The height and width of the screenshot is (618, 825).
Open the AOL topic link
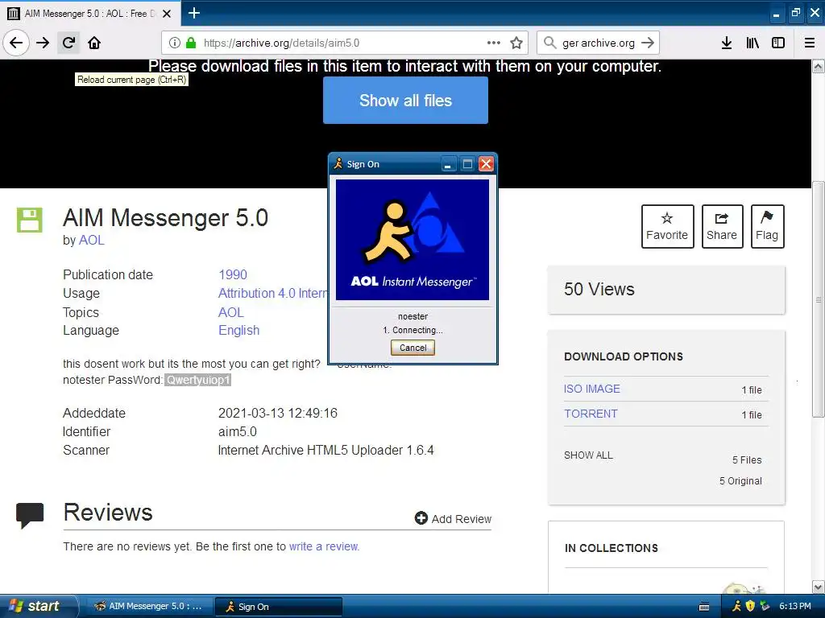point(231,313)
